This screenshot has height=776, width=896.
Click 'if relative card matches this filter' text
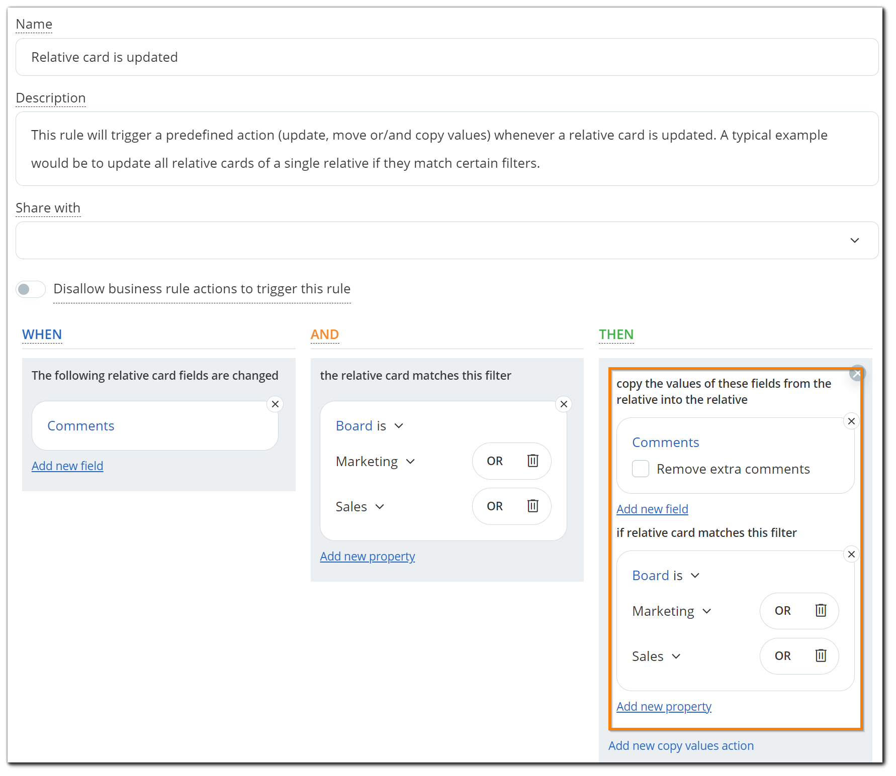(x=706, y=533)
